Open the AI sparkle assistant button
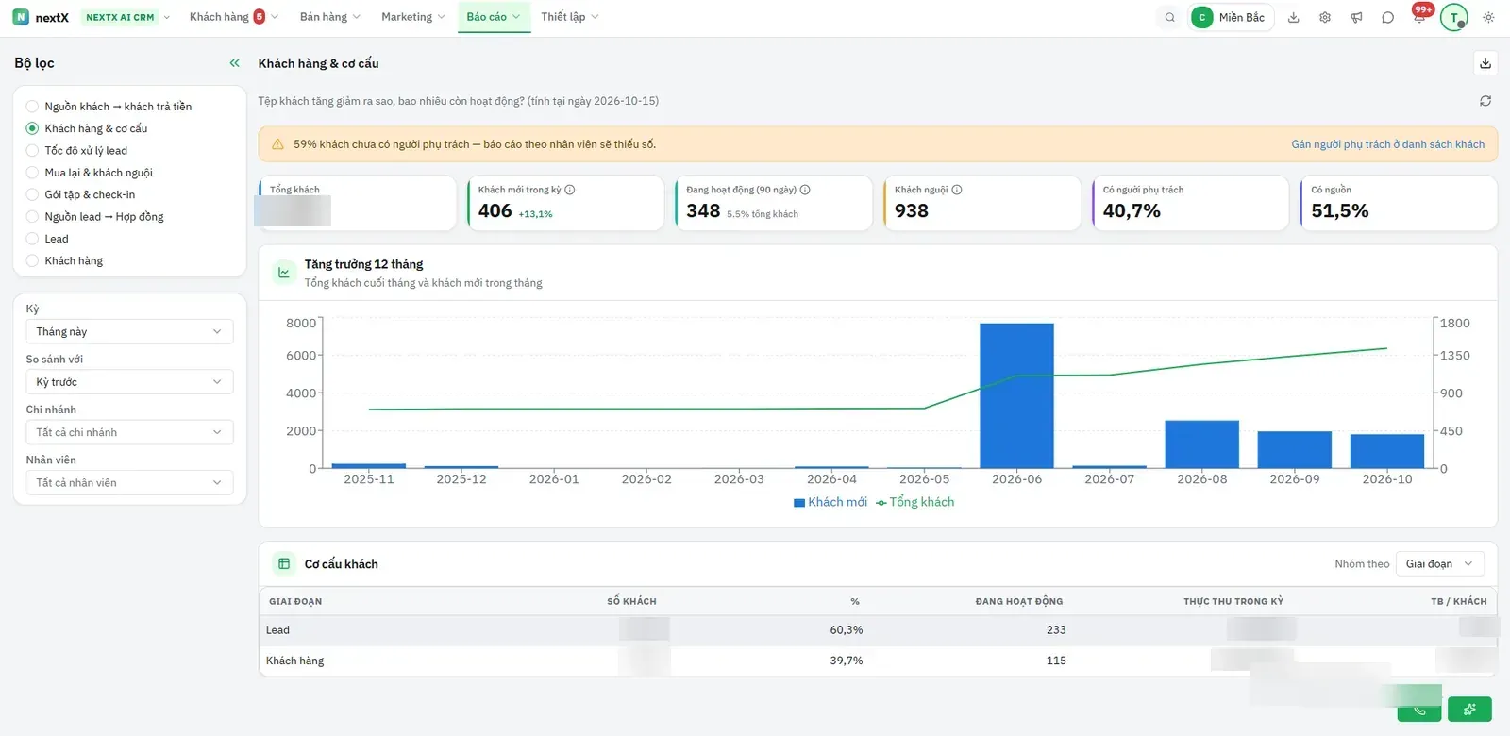Image resolution: width=1510 pixels, height=736 pixels. click(1469, 710)
